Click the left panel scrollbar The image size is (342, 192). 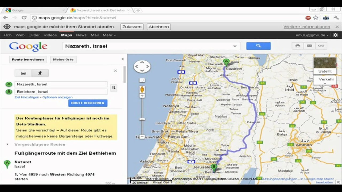pyautogui.click(x=124, y=75)
